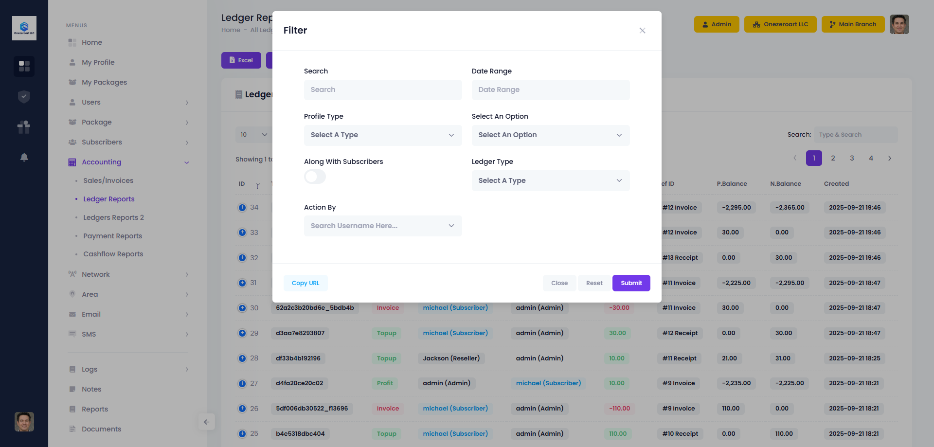Open notifications bell icon
934x447 pixels.
[24, 157]
